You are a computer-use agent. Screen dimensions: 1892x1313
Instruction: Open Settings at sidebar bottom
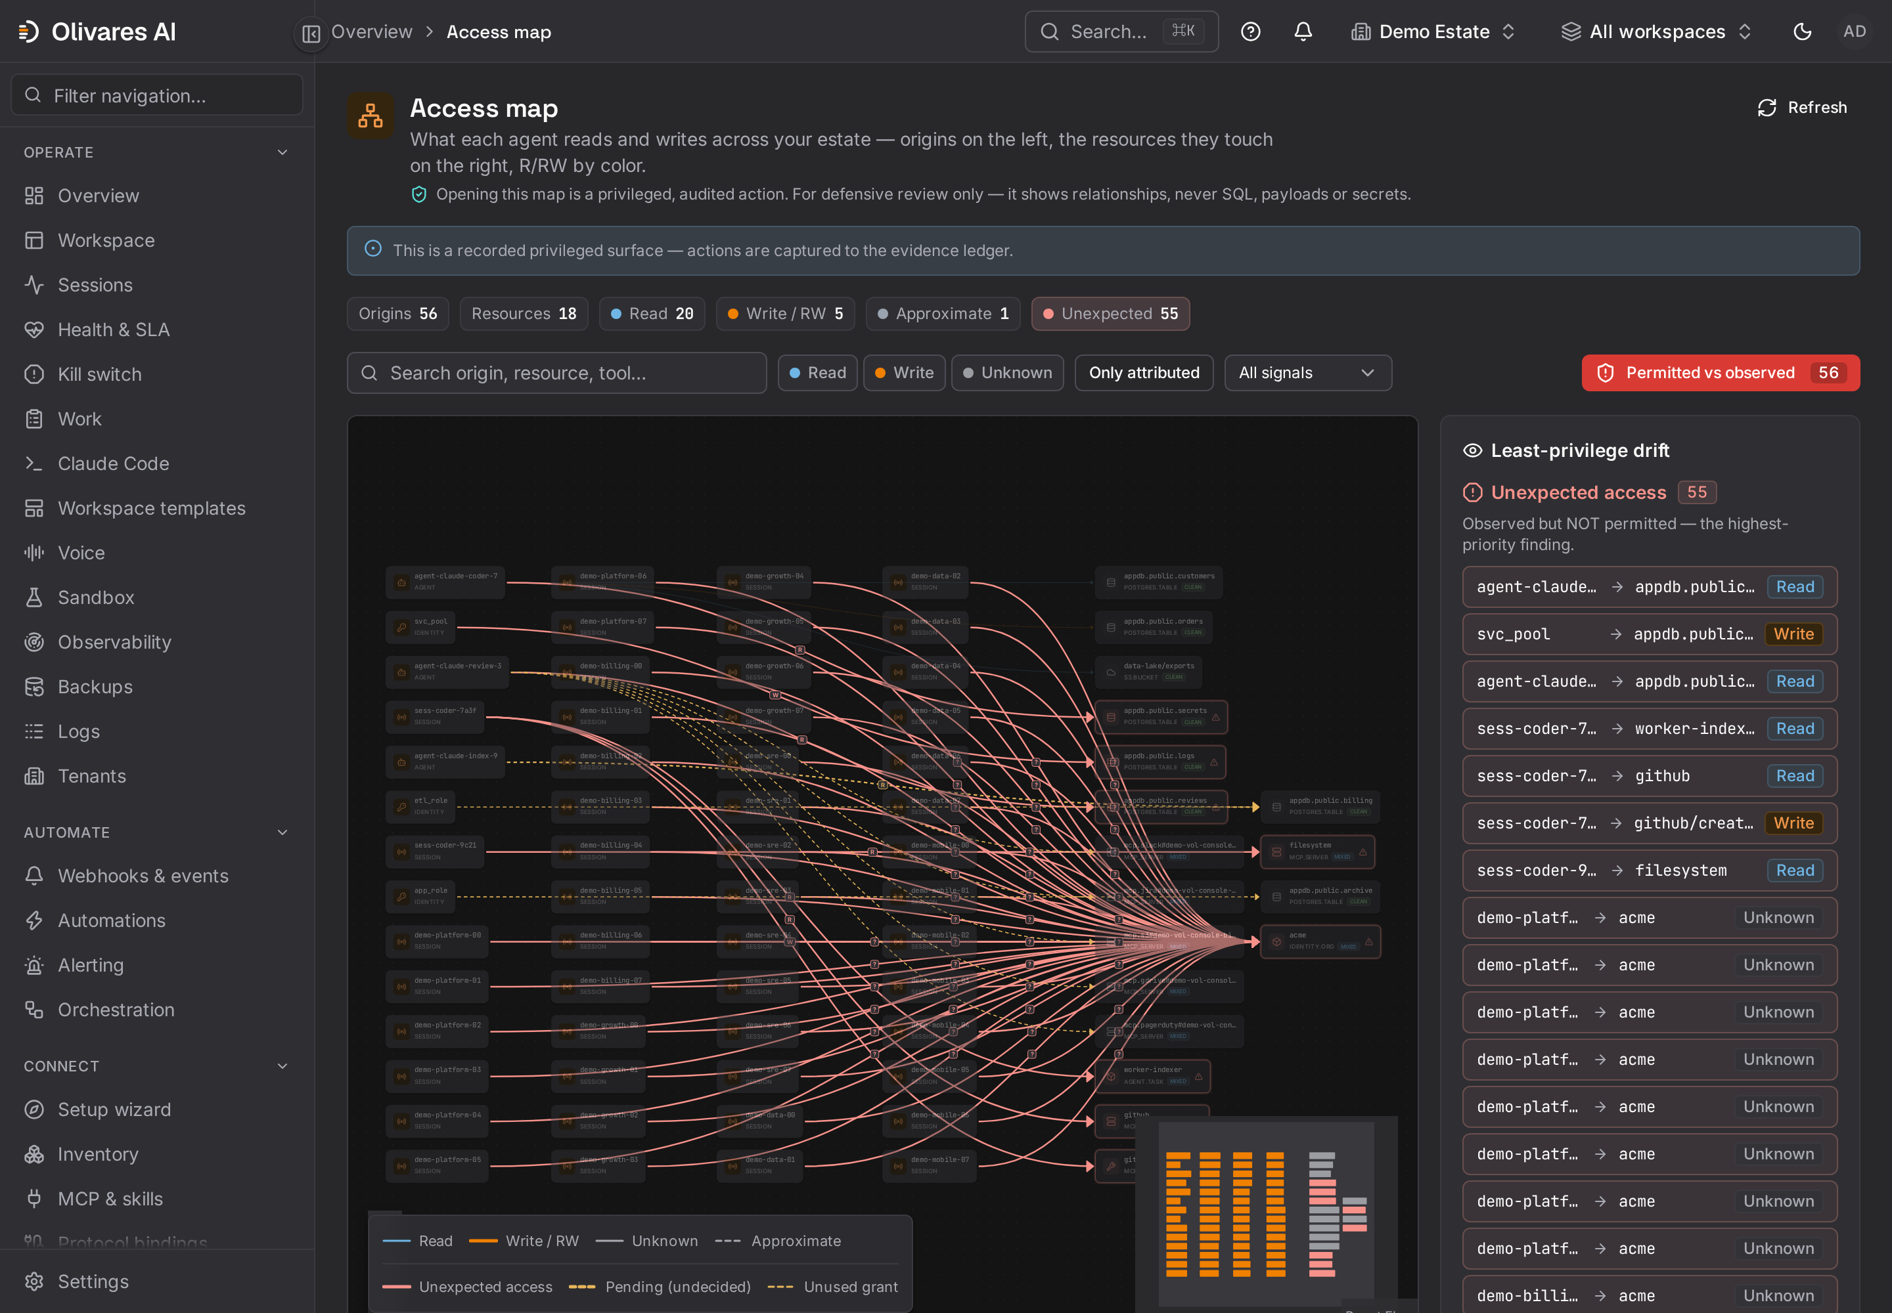pyautogui.click(x=156, y=1281)
